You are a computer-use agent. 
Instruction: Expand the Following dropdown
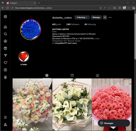(82, 17)
